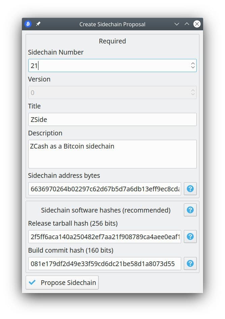Open help for Sidechain software hashes
The image size is (225, 319).
click(x=190, y=210)
